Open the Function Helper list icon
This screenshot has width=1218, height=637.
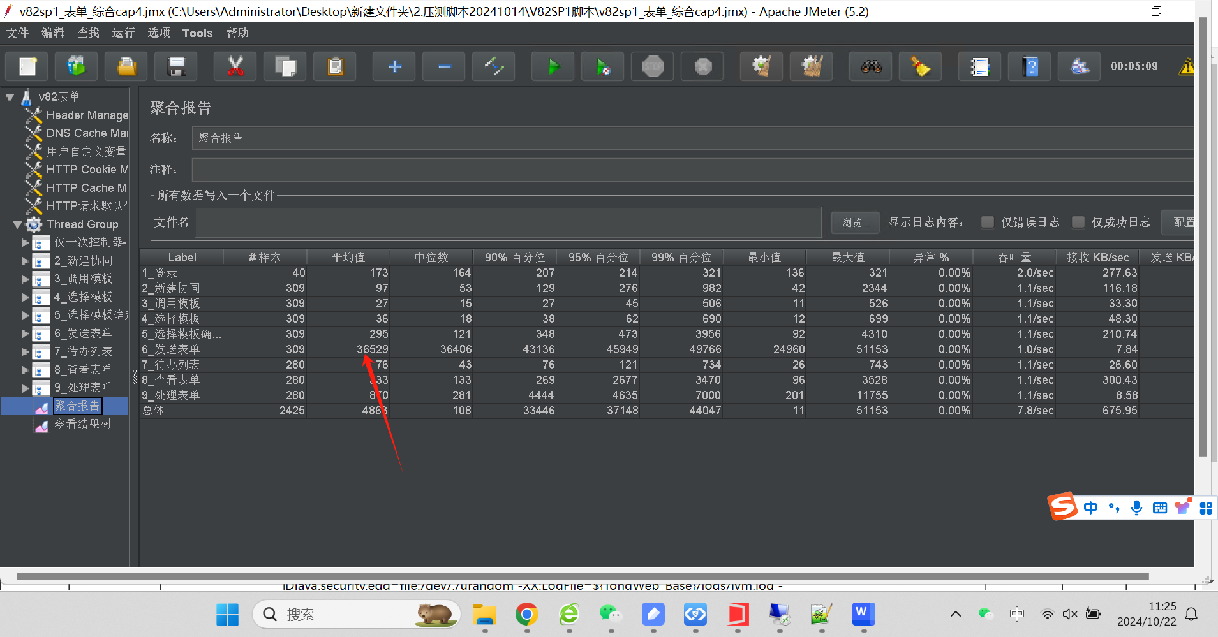(979, 66)
